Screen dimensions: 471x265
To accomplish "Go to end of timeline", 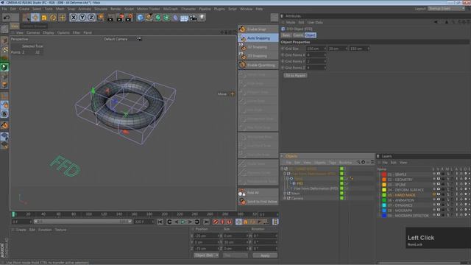I will point(206,222).
